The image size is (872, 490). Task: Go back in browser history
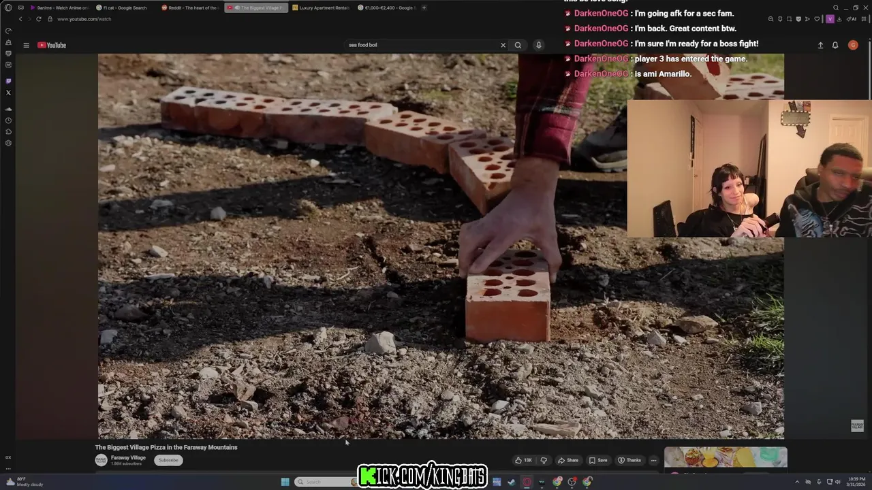point(20,19)
